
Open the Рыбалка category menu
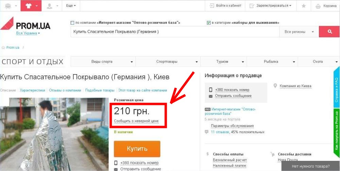272,62
